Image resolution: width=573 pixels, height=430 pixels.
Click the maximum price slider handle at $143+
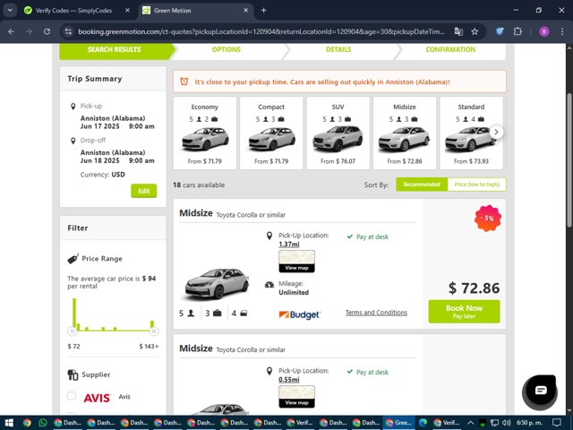click(154, 331)
